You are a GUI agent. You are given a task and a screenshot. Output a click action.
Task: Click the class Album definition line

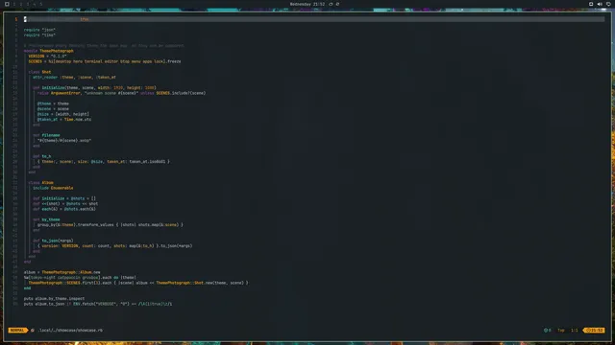pyautogui.click(x=40, y=183)
